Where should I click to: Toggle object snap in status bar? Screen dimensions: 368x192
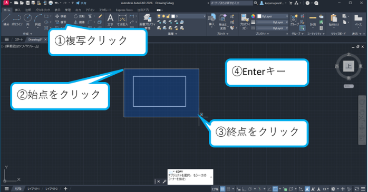(275, 189)
